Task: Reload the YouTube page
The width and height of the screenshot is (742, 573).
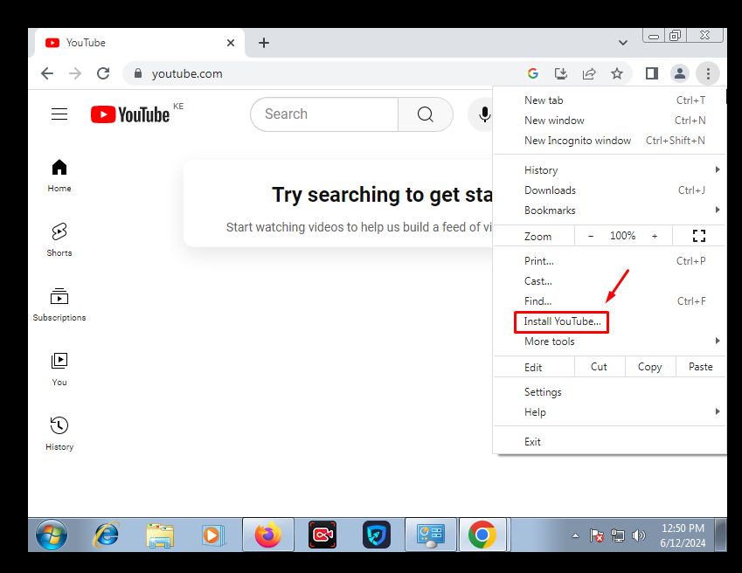Action: pos(103,73)
